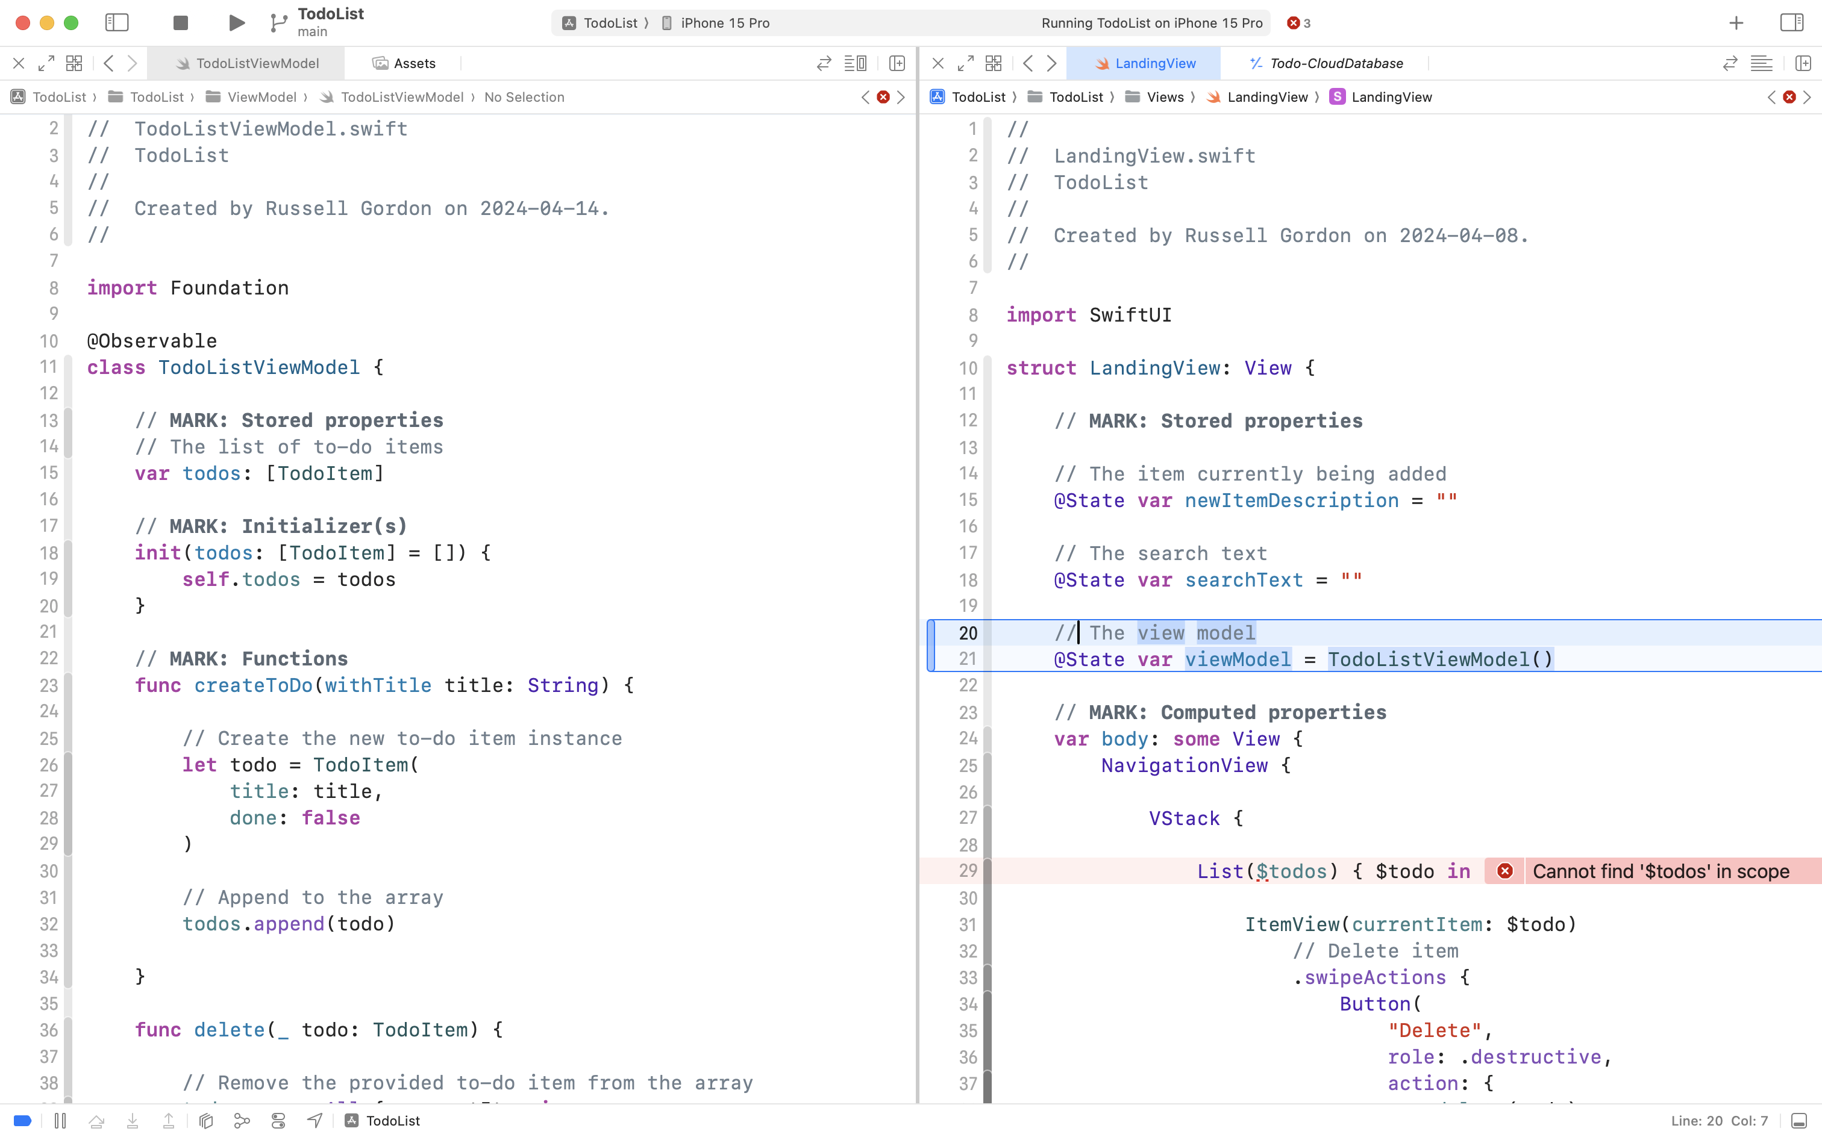The image size is (1822, 1137).
Task: Click the Adjust Editor Options icon
Action: pyautogui.click(x=856, y=63)
